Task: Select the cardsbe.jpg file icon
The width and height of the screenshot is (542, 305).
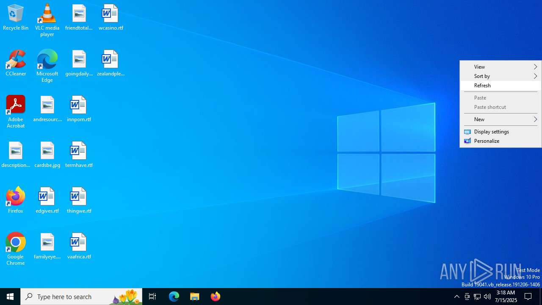Action: click(47, 155)
